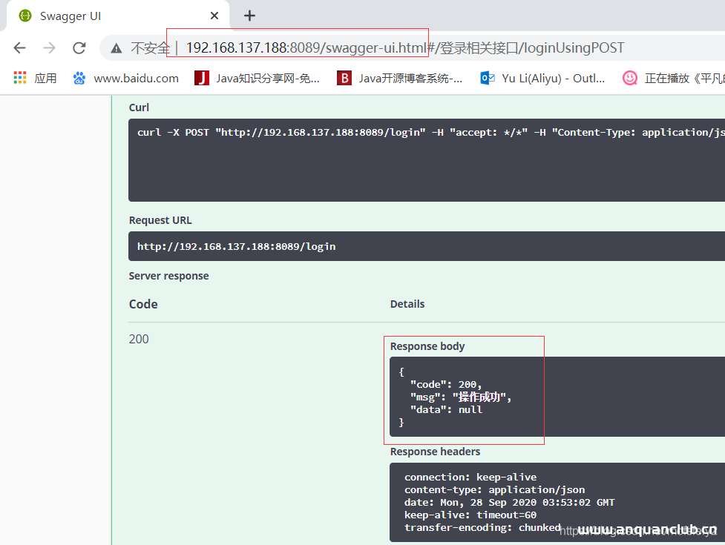
Task: Open the Java知识分享网 bookmark
Action: point(257,78)
